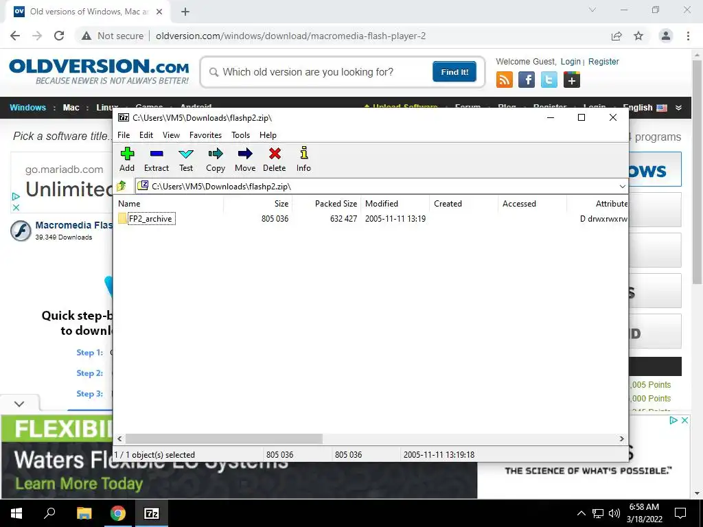Viewport: 703px width, 527px height.
Task: Go back in Chrome
Action: (15, 36)
